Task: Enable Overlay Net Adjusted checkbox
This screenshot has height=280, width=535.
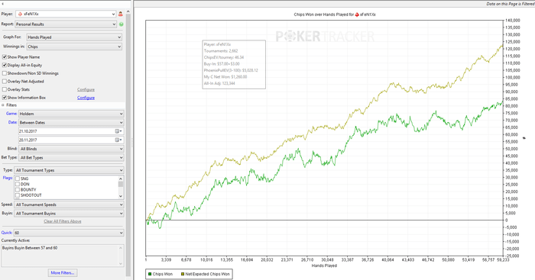Action: [5, 82]
